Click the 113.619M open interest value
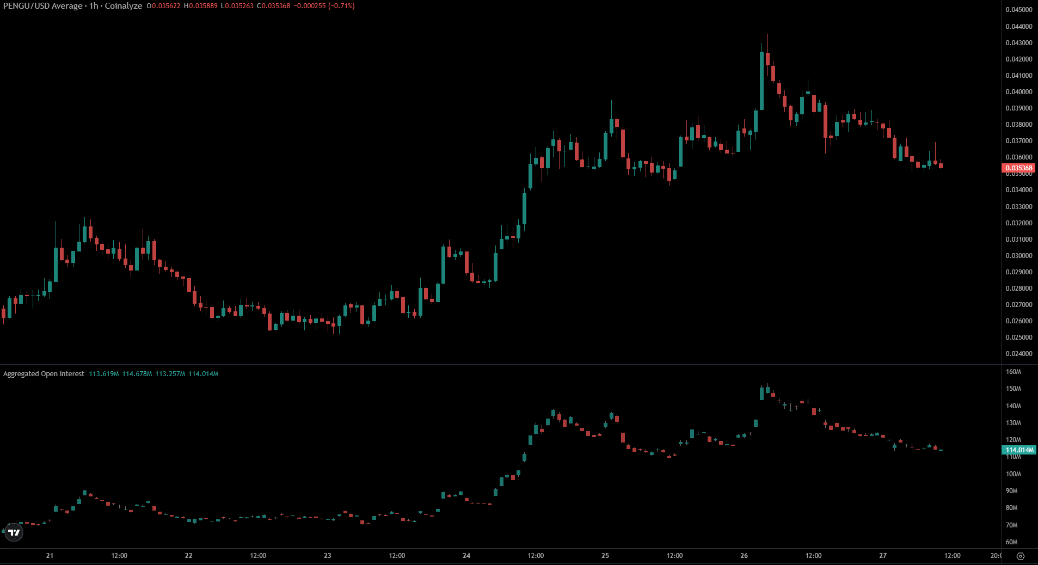This screenshot has height=565, width=1038. point(104,374)
